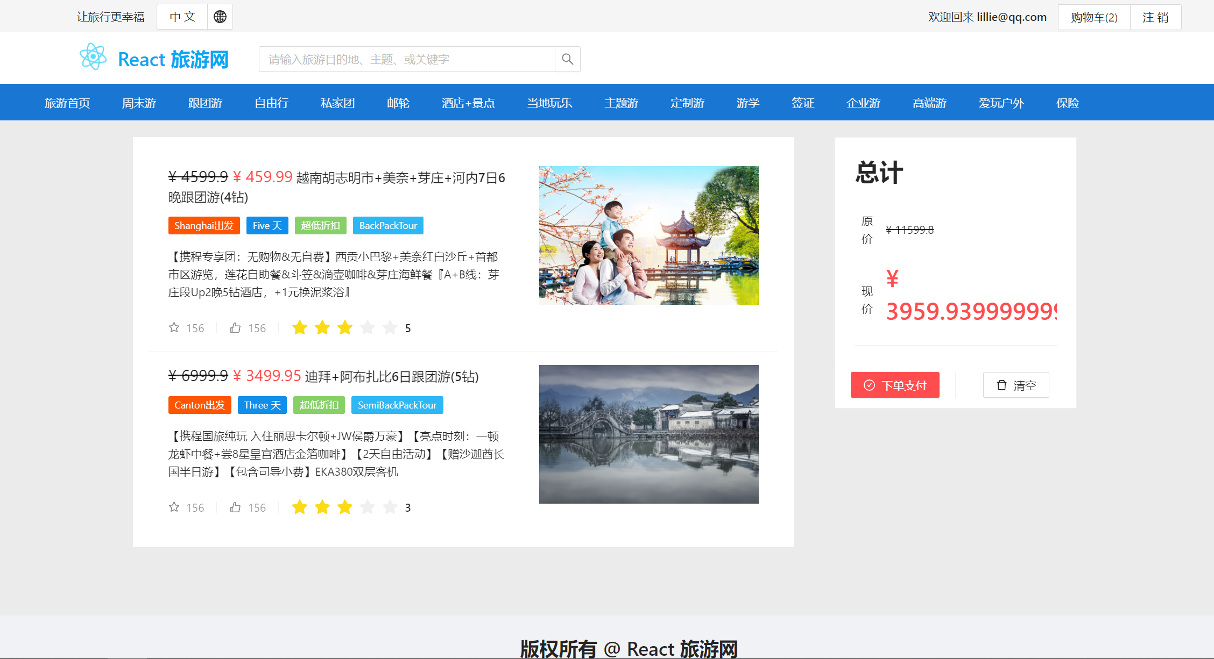Set Vietnam tour rating to fourth star
The image size is (1214, 659).
368,327
